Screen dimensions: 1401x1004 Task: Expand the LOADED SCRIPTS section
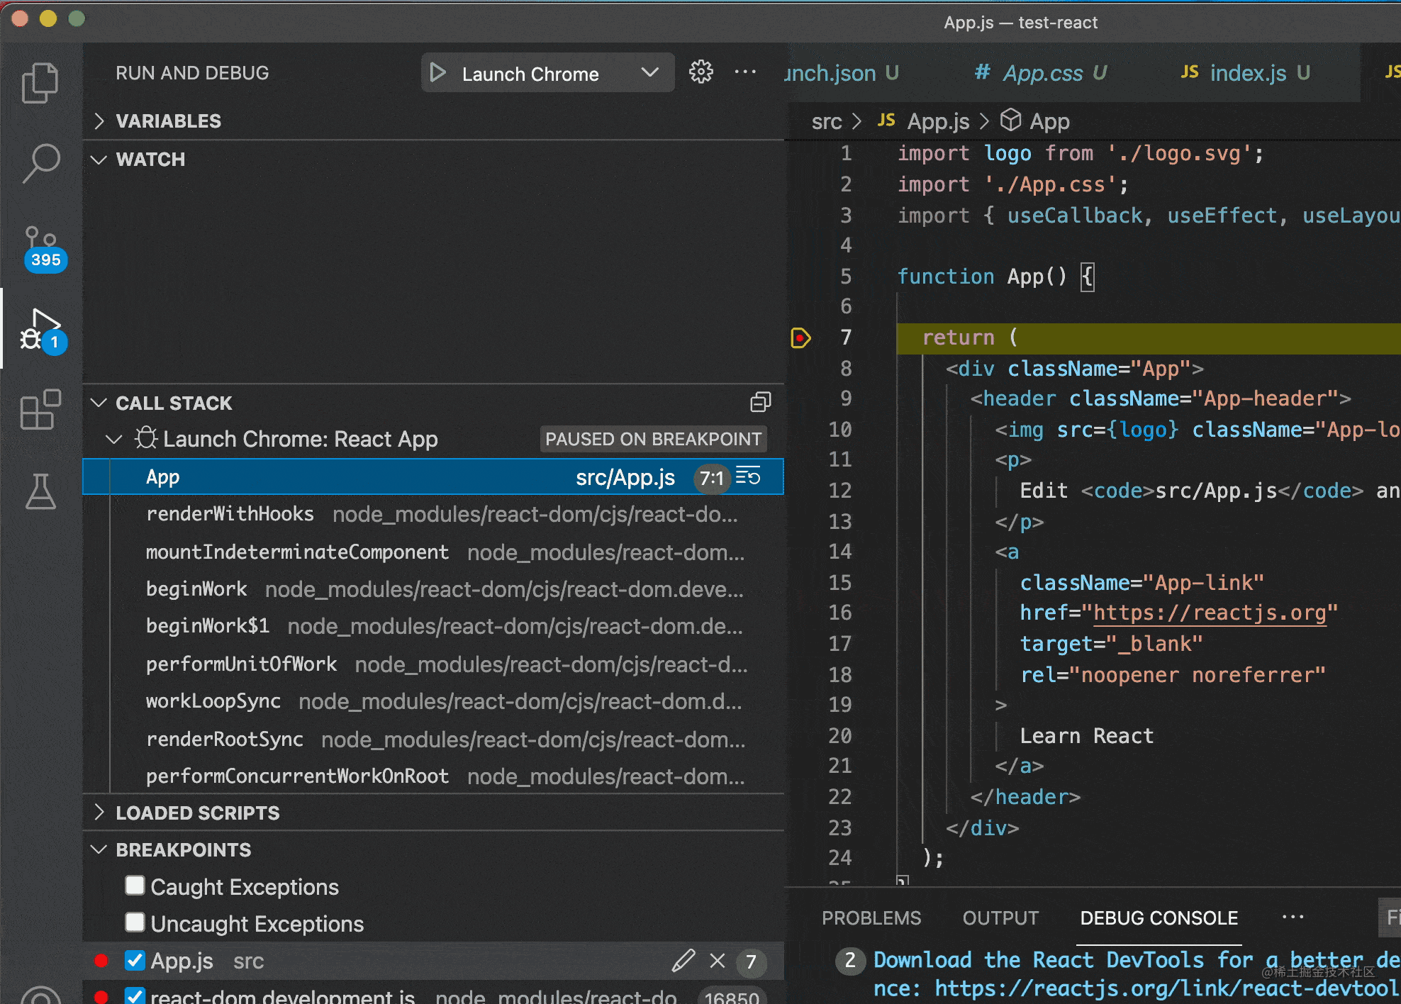197,813
